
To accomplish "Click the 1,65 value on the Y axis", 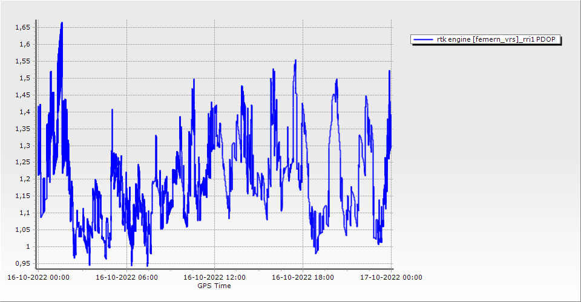I will coord(22,28).
